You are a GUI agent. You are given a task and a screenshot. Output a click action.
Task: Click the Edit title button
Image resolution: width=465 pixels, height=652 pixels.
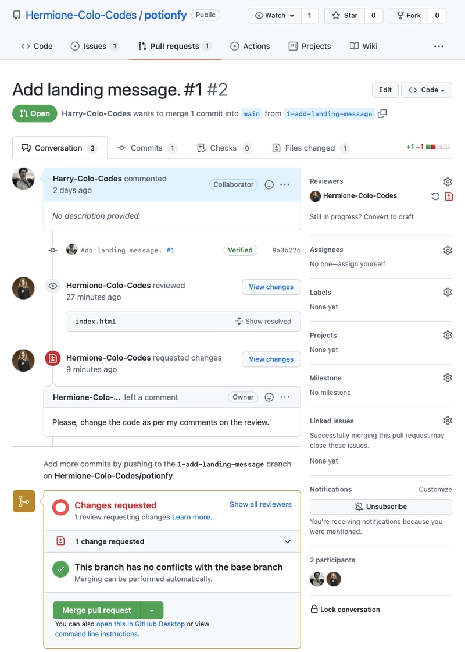[x=385, y=90]
